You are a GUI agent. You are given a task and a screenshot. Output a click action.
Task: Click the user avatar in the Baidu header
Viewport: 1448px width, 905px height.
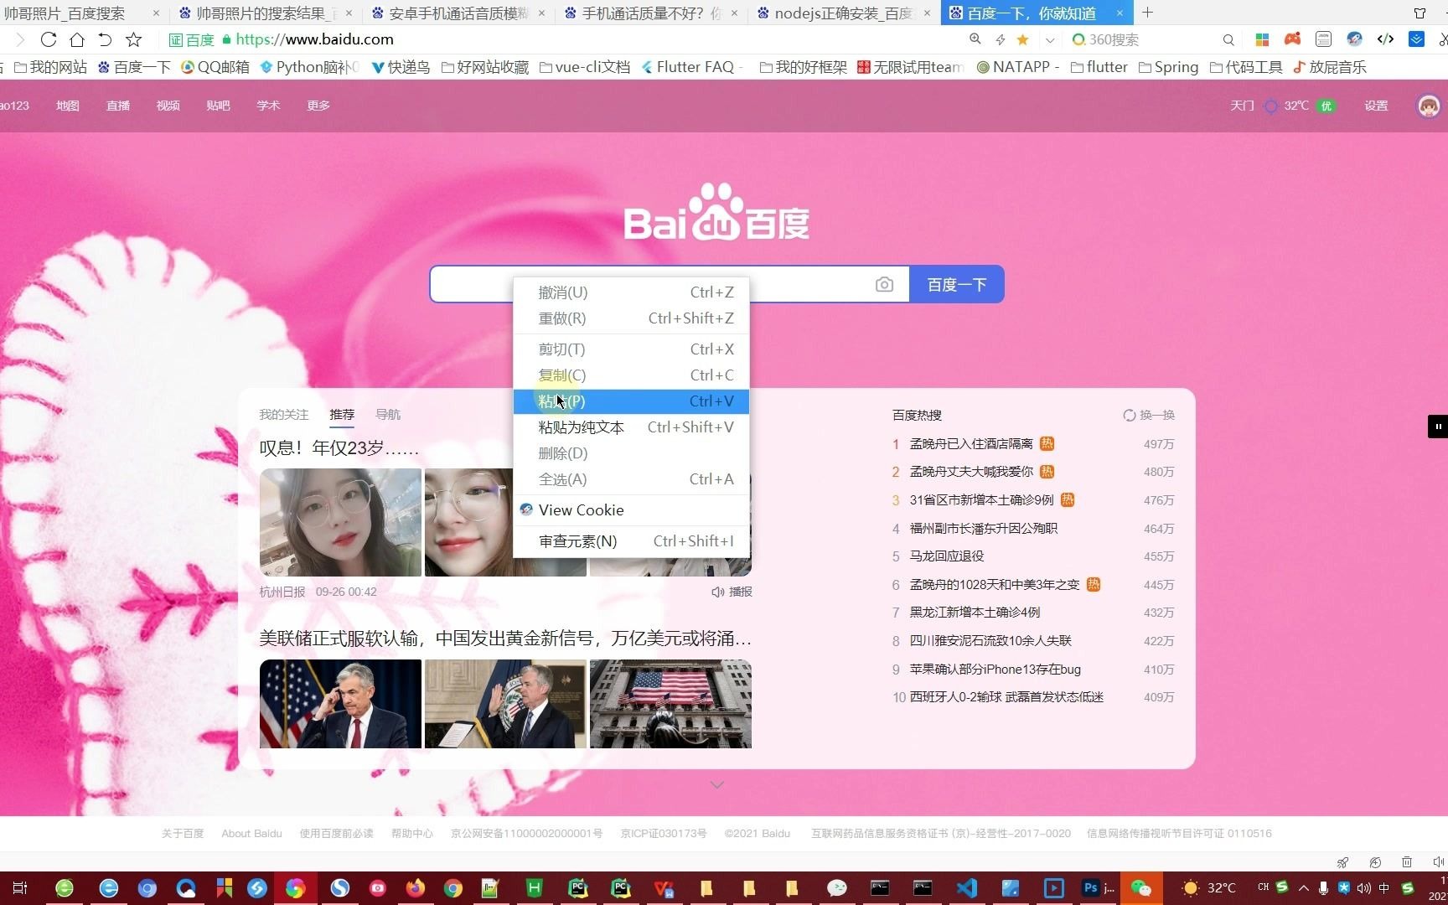point(1429,106)
